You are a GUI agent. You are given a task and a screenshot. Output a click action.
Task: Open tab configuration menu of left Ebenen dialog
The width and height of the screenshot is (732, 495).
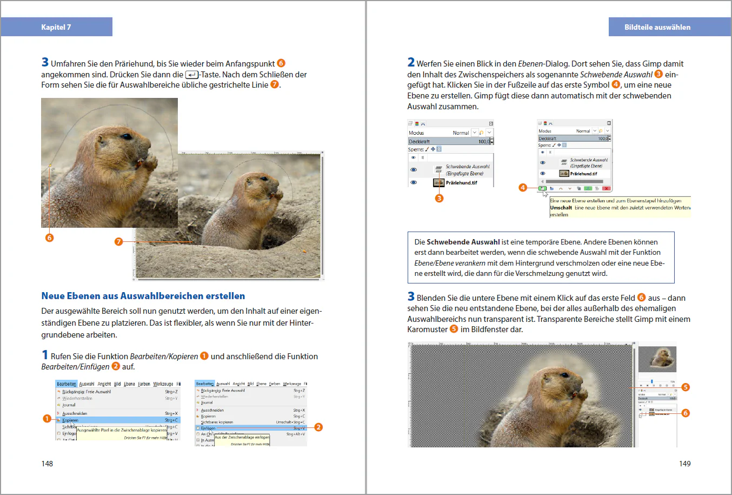click(x=491, y=124)
